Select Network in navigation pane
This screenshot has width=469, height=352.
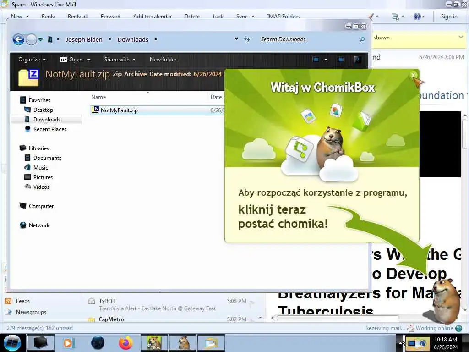tap(39, 225)
